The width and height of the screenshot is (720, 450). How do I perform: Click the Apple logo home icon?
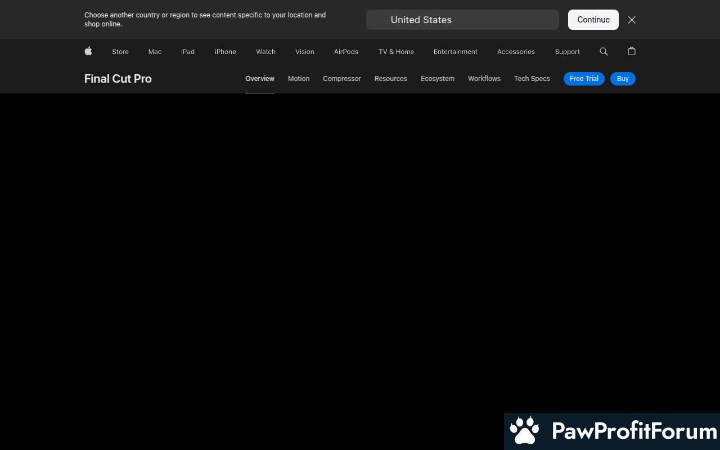pyautogui.click(x=88, y=51)
